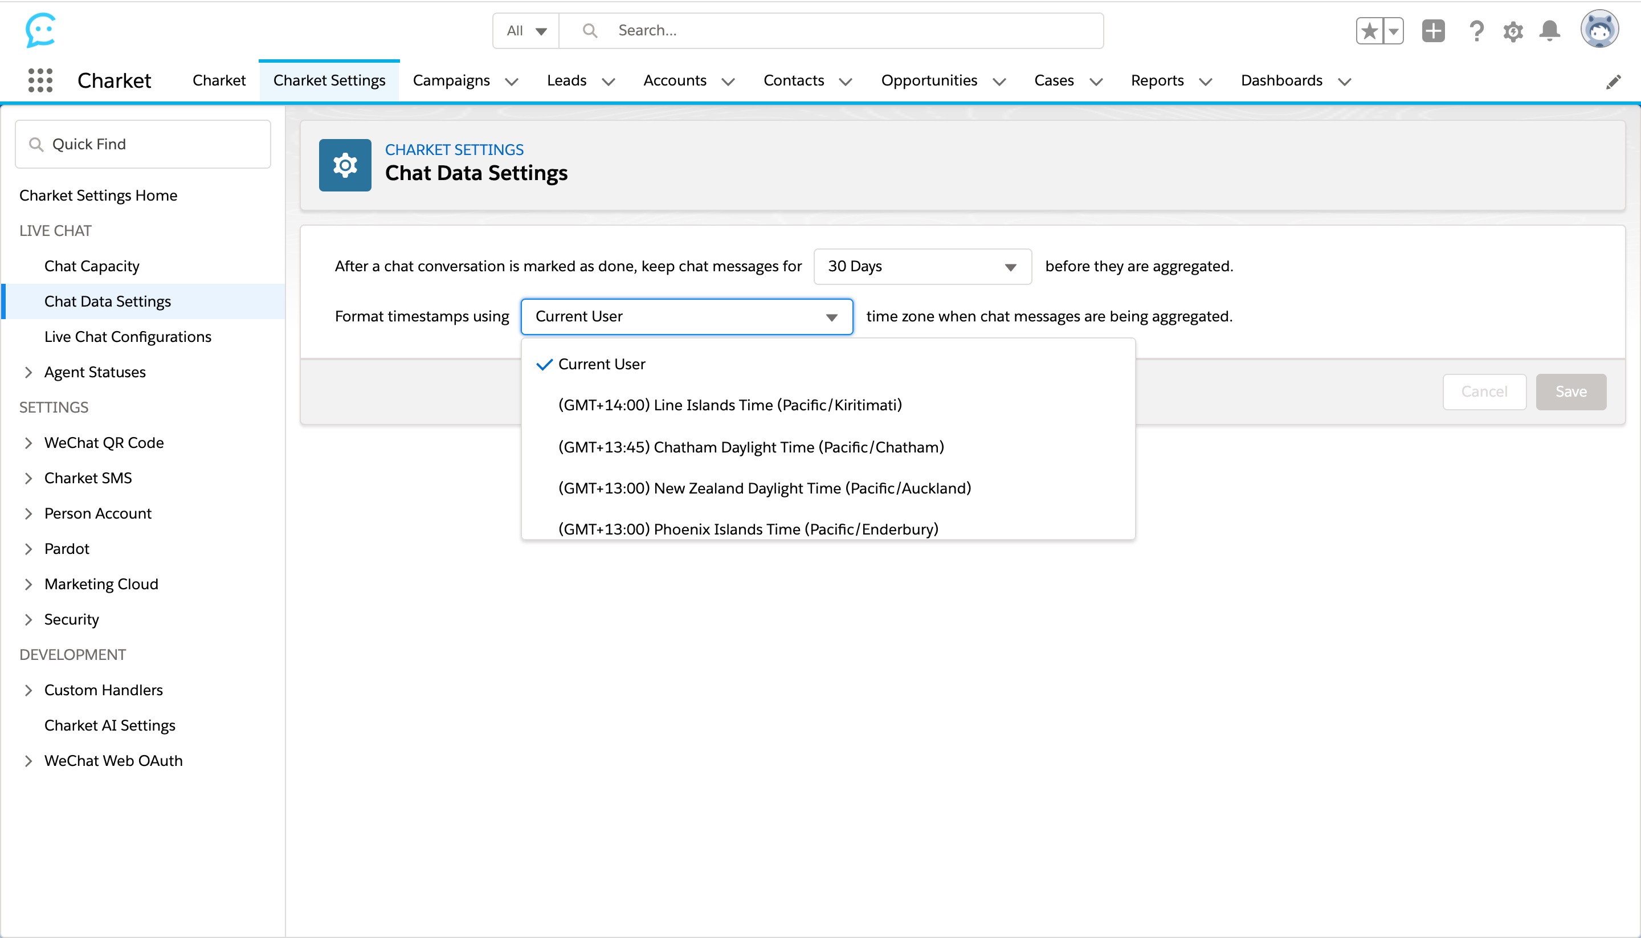Screen dimensions: 1641x938
Task: Select the Current User option
Action: pos(827,364)
